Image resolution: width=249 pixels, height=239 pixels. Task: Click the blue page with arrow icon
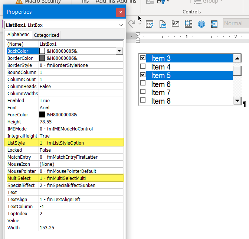click(214, 24)
